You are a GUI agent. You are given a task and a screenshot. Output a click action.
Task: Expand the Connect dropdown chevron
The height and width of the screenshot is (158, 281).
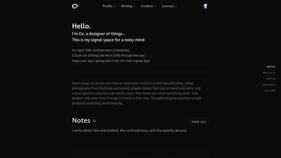pos(176,6)
